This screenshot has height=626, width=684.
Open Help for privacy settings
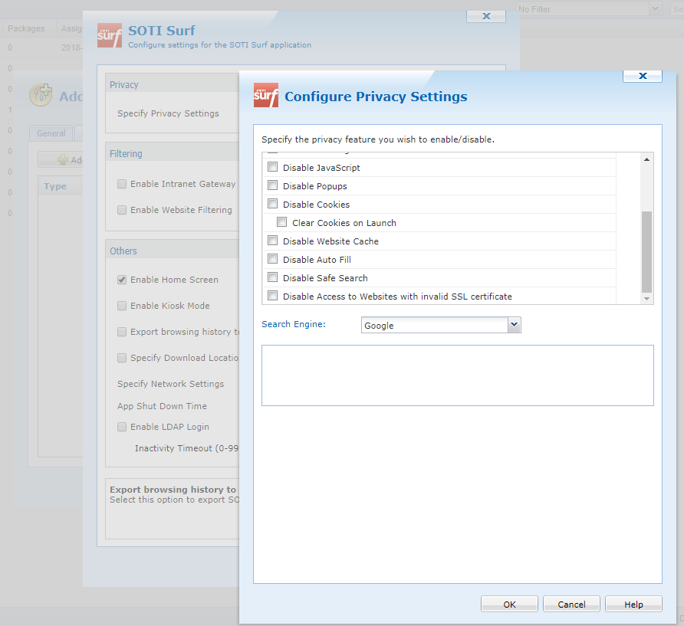[x=633, y=605]
